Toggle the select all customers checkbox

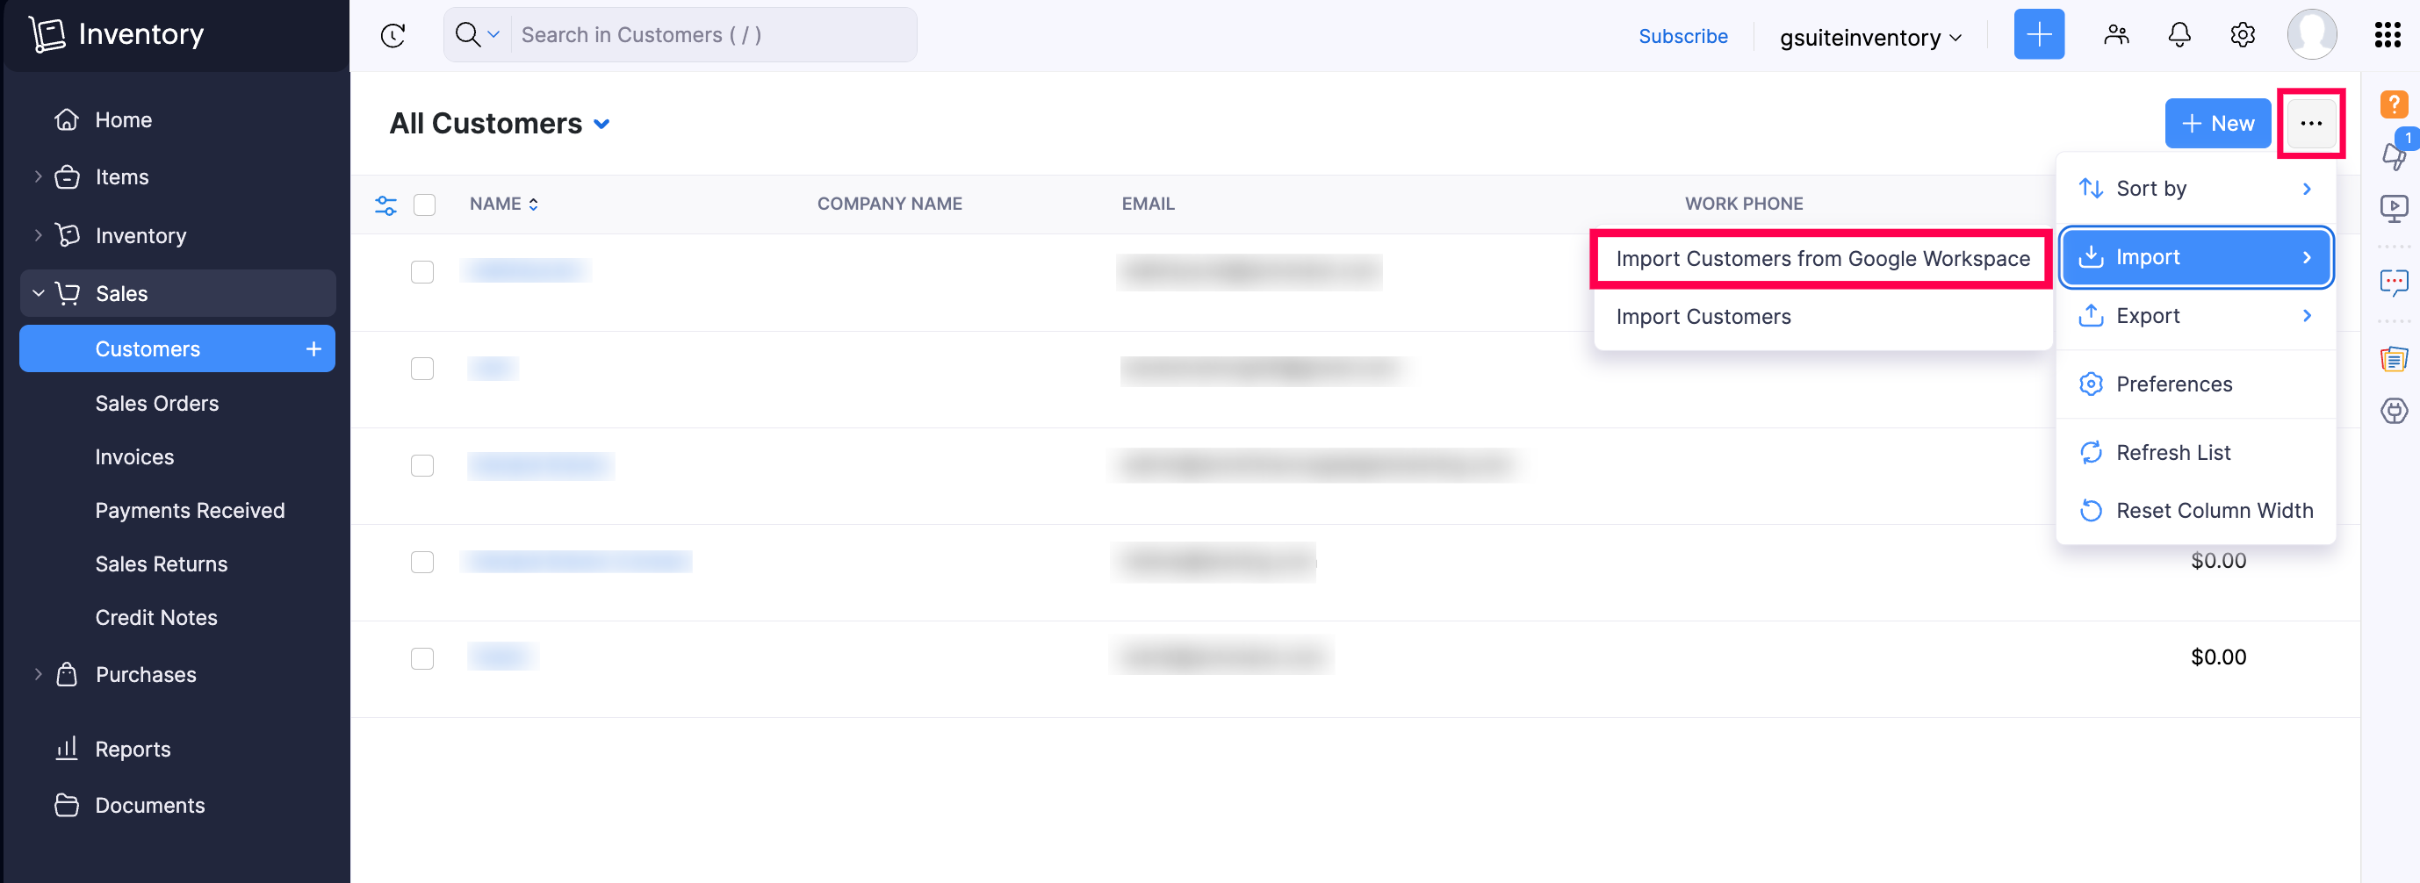tap(425, 205)
